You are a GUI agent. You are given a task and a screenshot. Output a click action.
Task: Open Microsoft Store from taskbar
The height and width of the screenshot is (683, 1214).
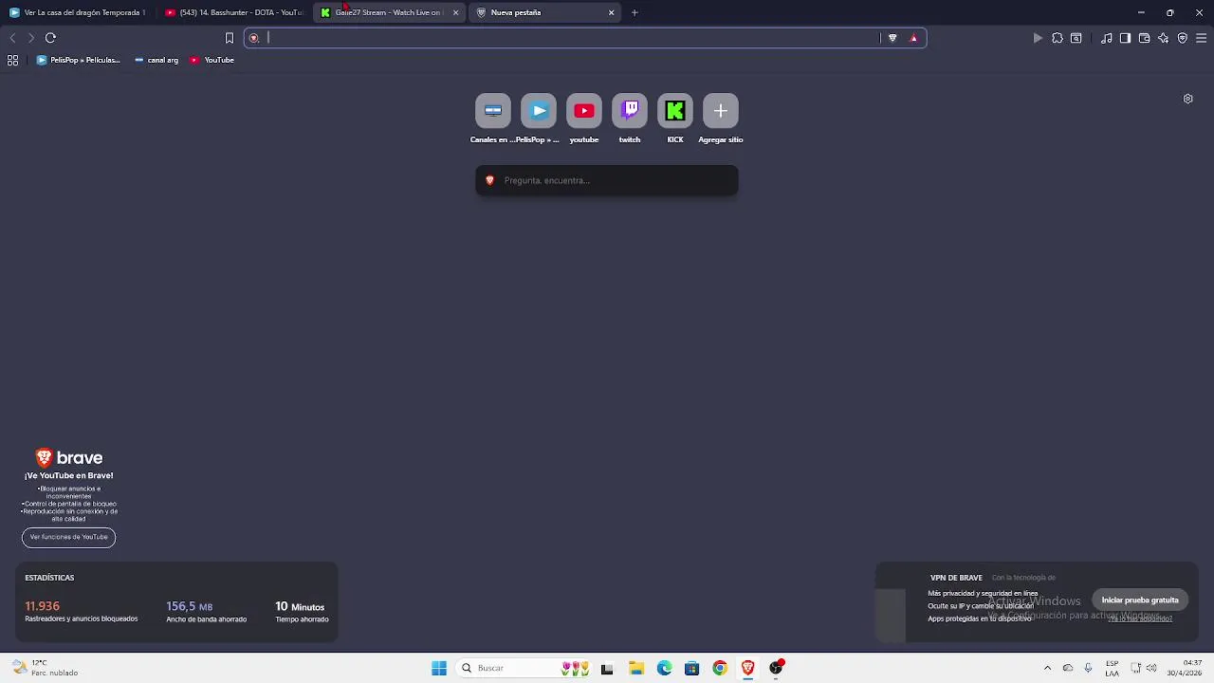click(691, 668)
